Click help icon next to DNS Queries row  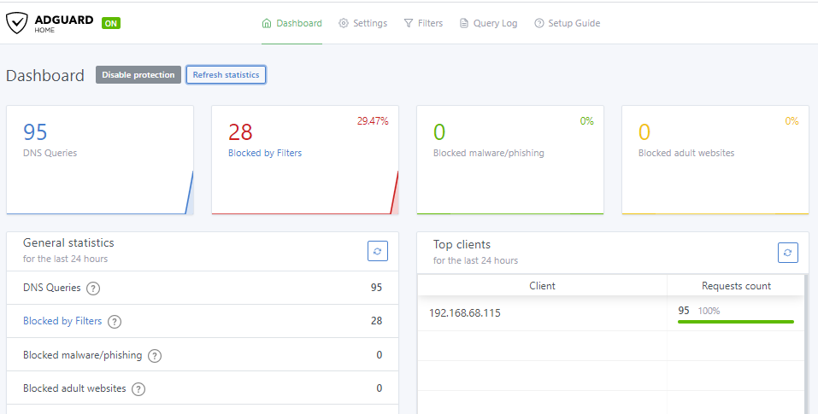pyautogui.click(x=93, y=288)
